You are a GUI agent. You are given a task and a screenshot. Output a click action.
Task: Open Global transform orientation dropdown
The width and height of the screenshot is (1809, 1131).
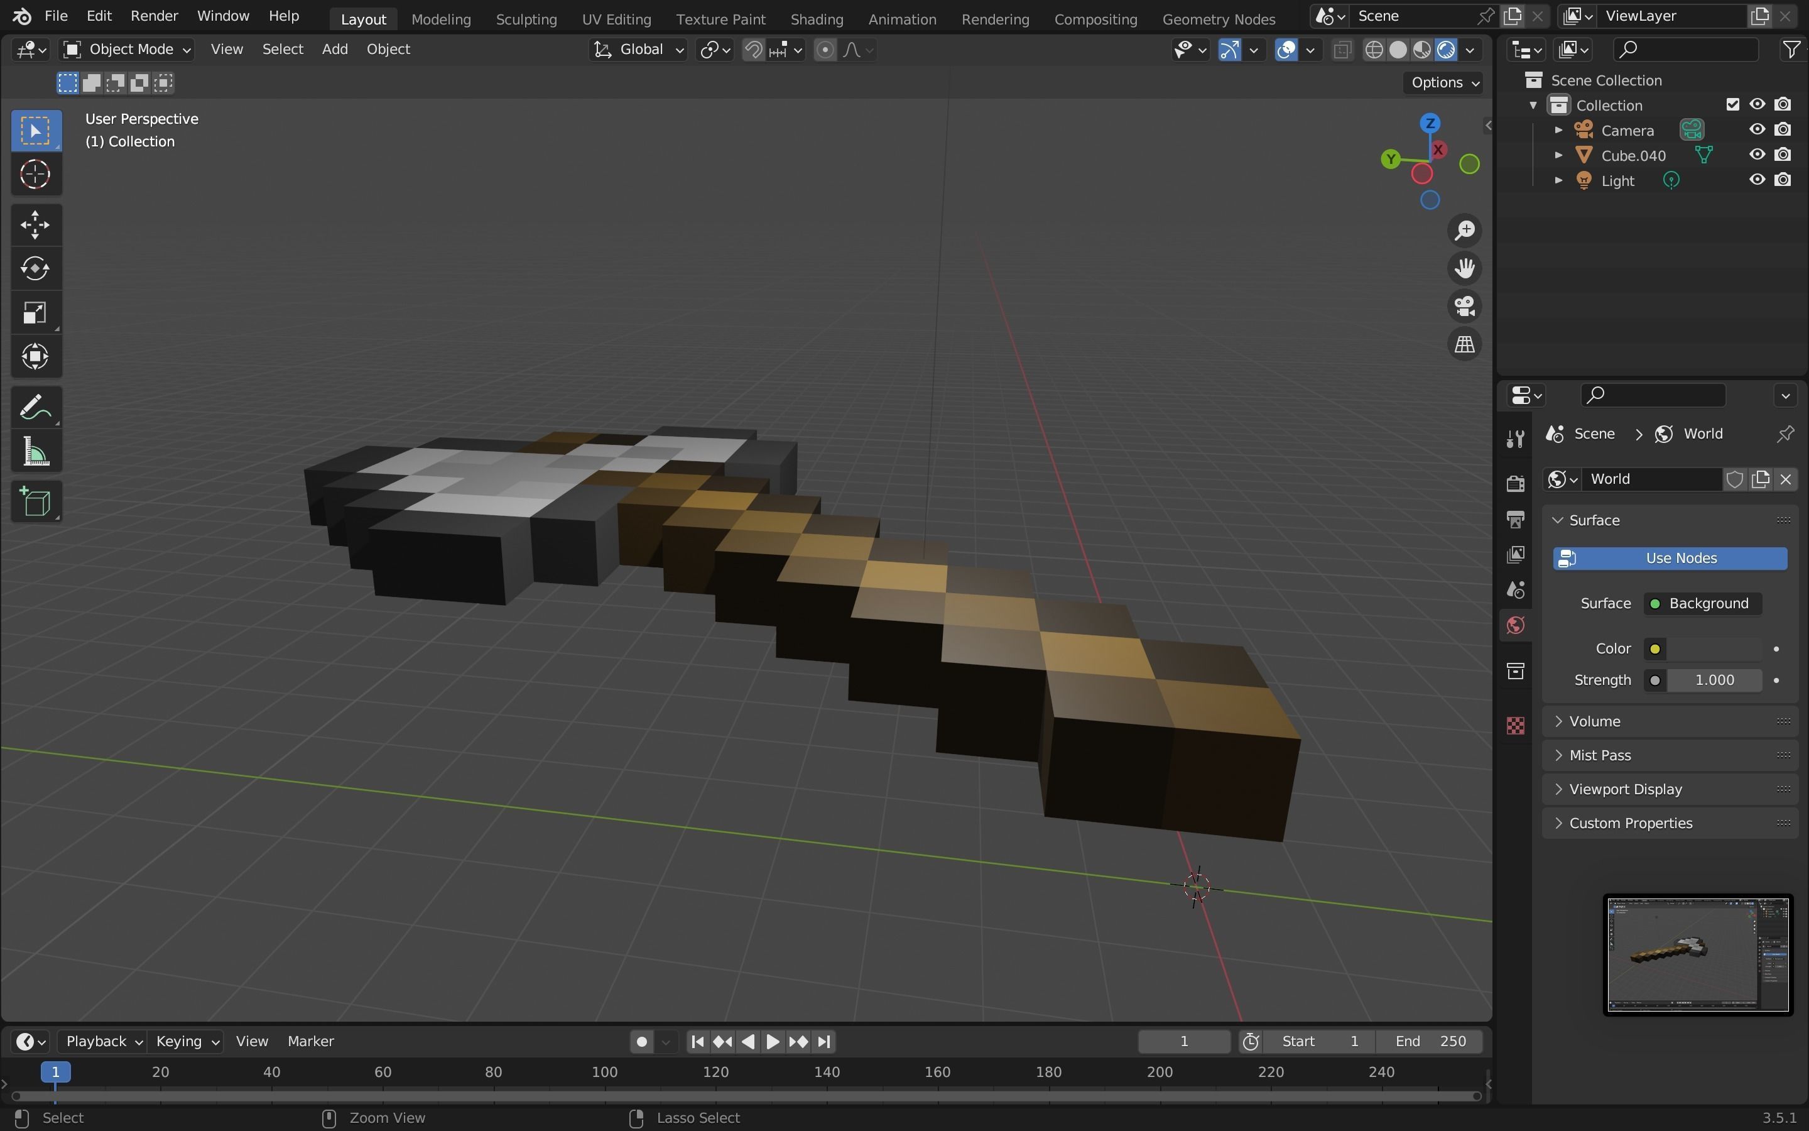pos(638,50)
